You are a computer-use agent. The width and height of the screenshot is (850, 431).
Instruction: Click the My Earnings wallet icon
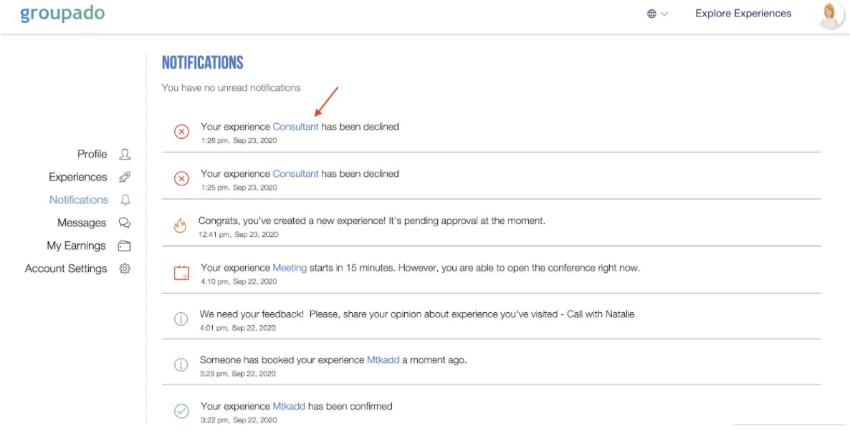click(x=125, y=246)
